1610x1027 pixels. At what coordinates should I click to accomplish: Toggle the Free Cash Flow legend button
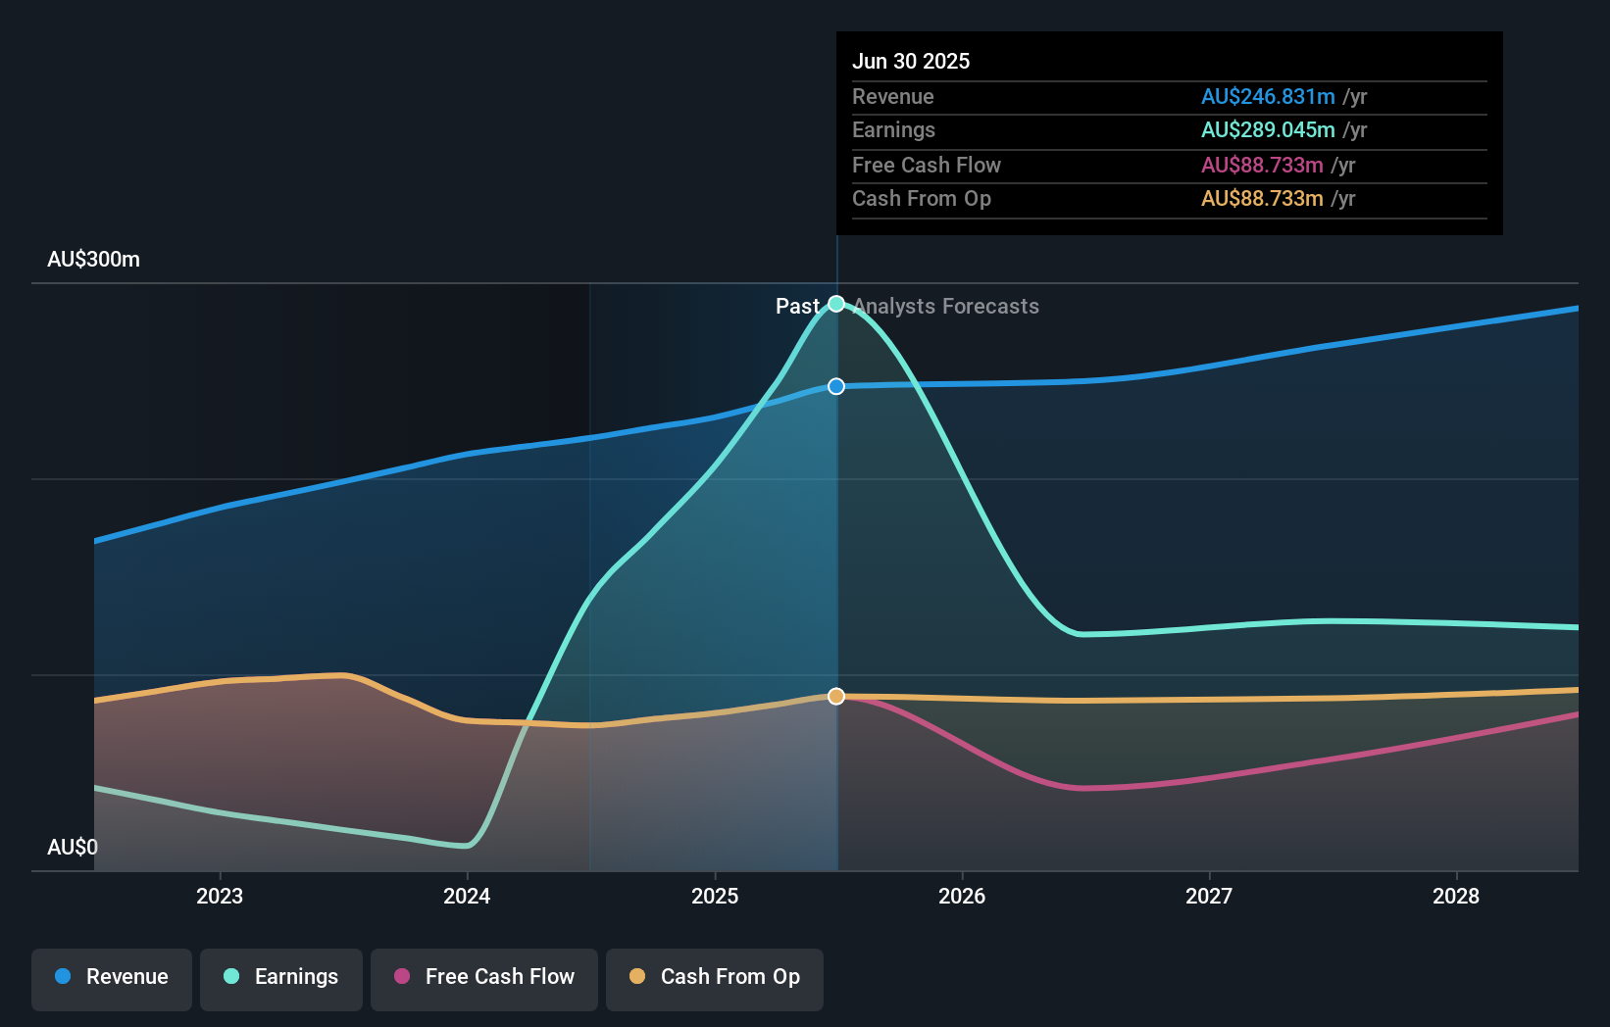point(484,979)
